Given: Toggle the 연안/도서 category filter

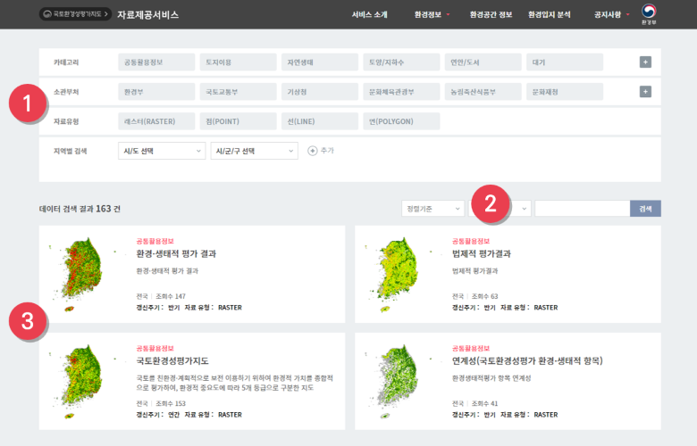Looking at the screenshot, I should tap(483, 62).
